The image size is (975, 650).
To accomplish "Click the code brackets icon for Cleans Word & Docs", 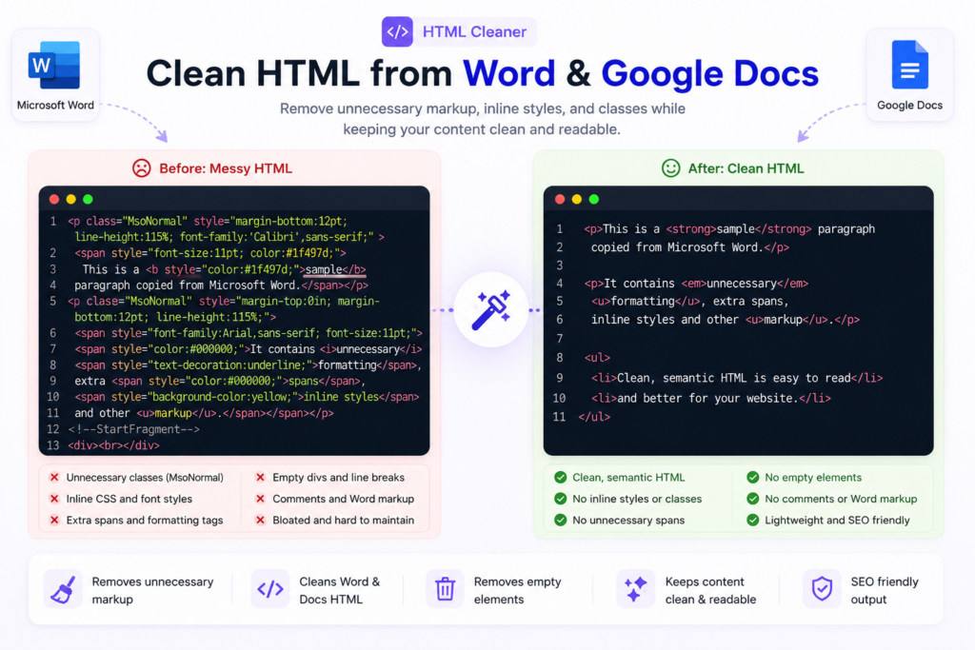I will click(x=269, y=589).
